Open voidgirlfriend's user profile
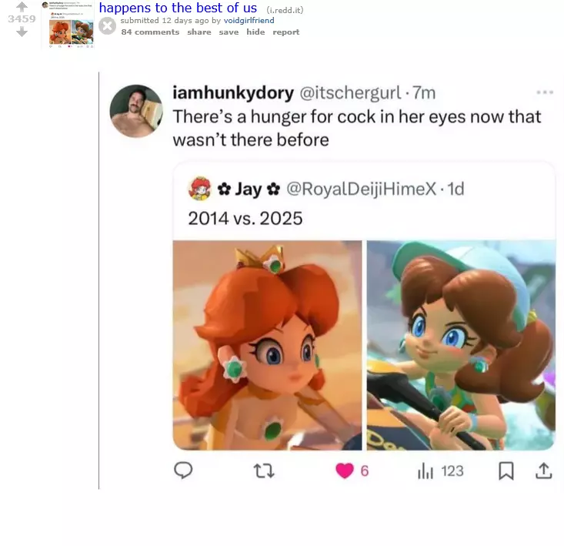The height and width of the screenshot is (546, 564). point(249,21)
